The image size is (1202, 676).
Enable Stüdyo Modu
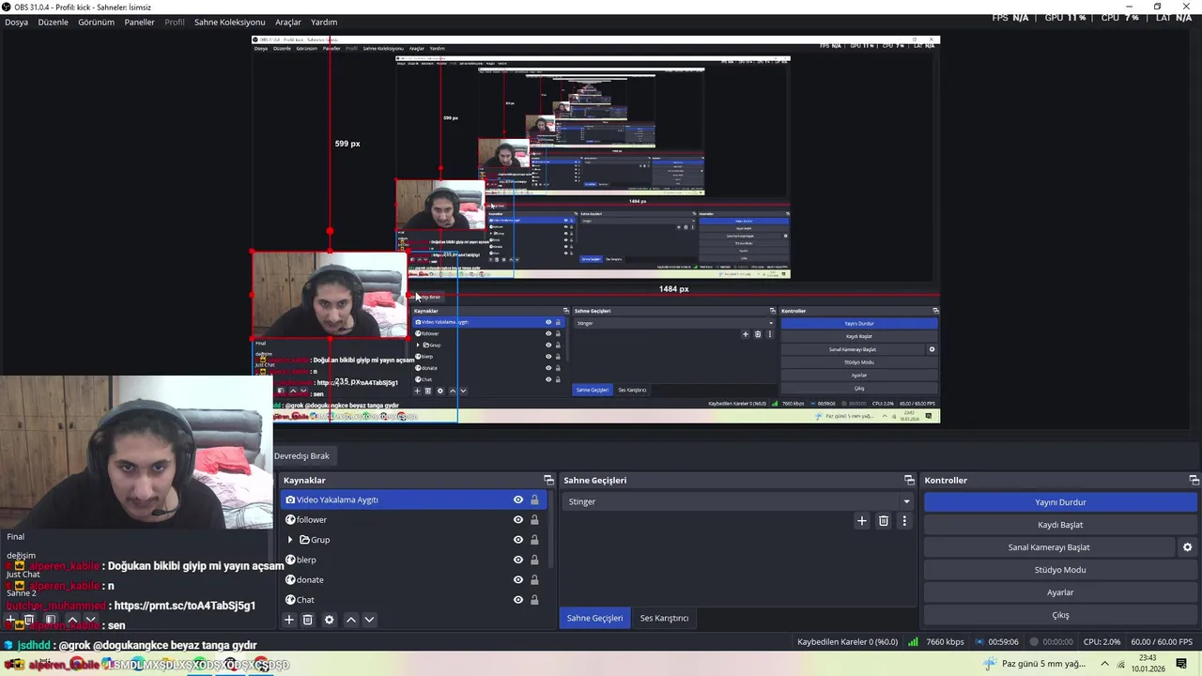coord(1060,570)
